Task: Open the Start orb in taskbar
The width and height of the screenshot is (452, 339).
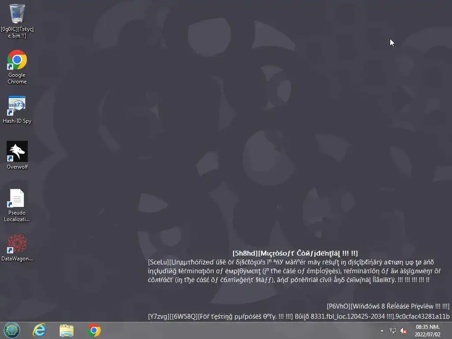Action: (x=12, y=330)
